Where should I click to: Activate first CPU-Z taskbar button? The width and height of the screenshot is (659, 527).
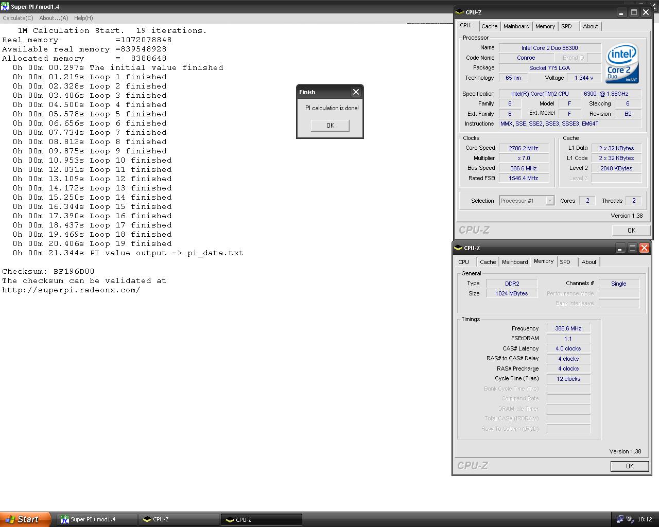point(179,520)
